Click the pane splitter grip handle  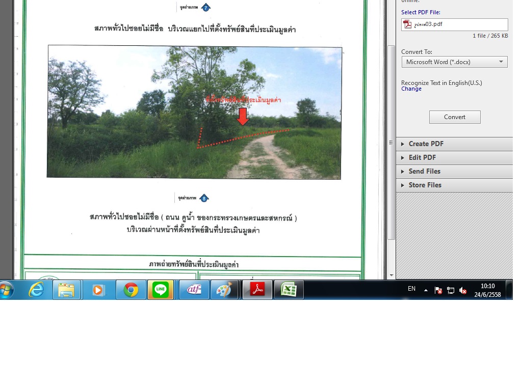click(x=391, y=143)
